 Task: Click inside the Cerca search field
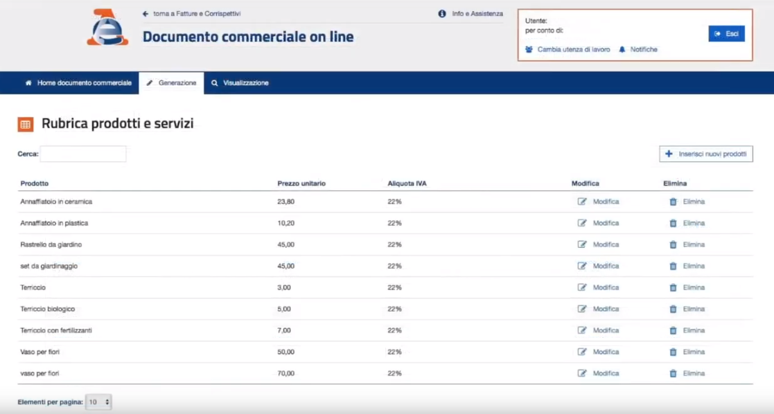pos(83,154)
